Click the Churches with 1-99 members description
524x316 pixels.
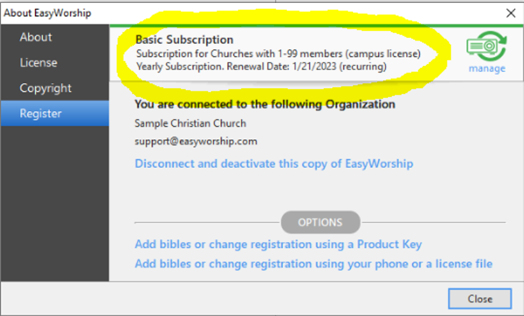click(278, 54)
